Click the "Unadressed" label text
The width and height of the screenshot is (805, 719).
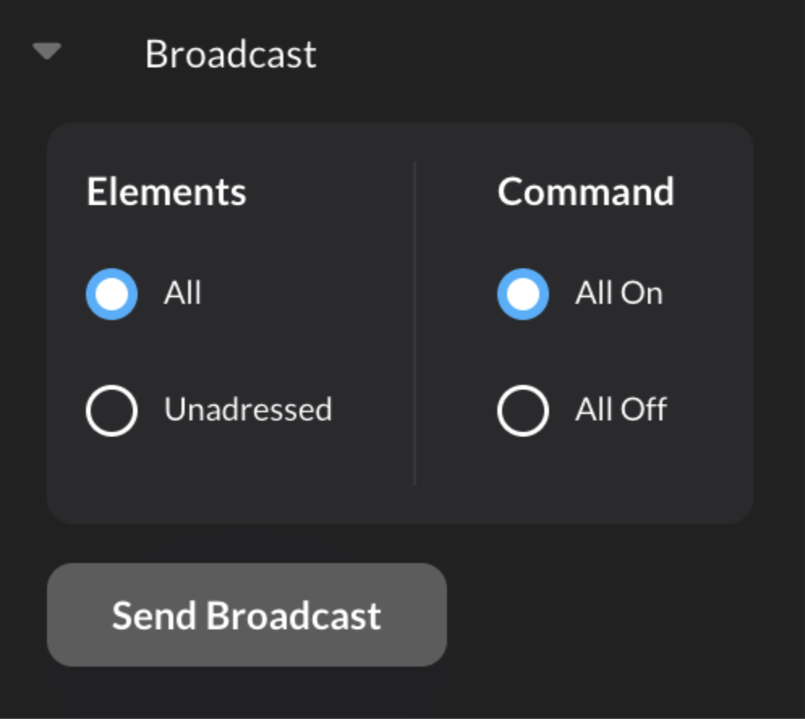pyautogui.click(x=248, y=410)
